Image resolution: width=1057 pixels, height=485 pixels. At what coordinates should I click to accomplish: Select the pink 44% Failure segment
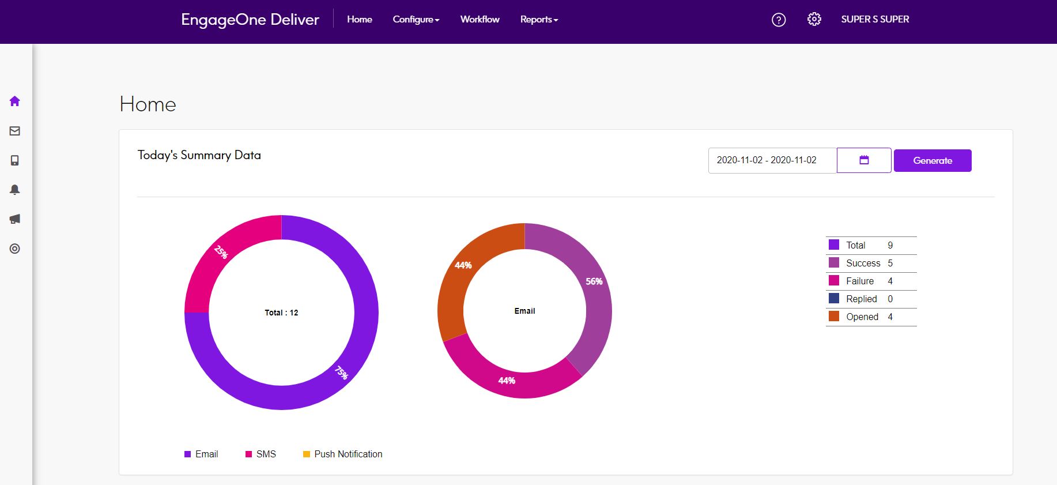507,380
